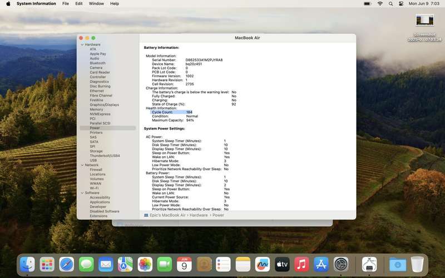
Task: Collapse the Network section in sidebar
Action: [x=82, y=165]
